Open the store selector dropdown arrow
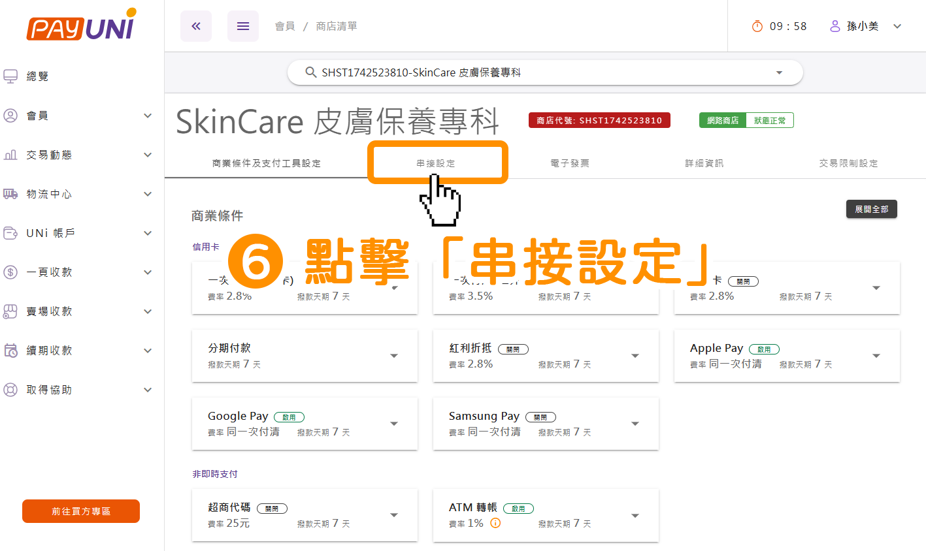The width and height of the screenshot is (926, 551). point(779,72)
